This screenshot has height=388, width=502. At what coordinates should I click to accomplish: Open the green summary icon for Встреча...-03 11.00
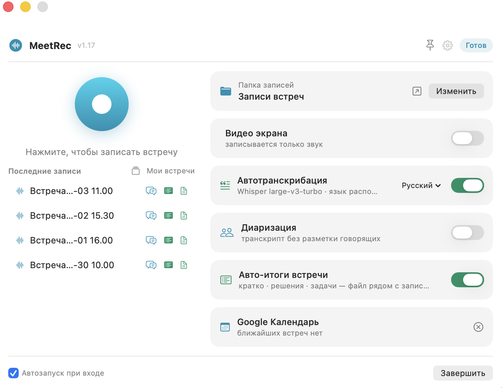pyautogui.click(x=169, y=191)
